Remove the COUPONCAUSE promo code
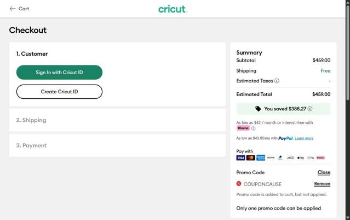This screenshot has width=350, height=220. 322,184
